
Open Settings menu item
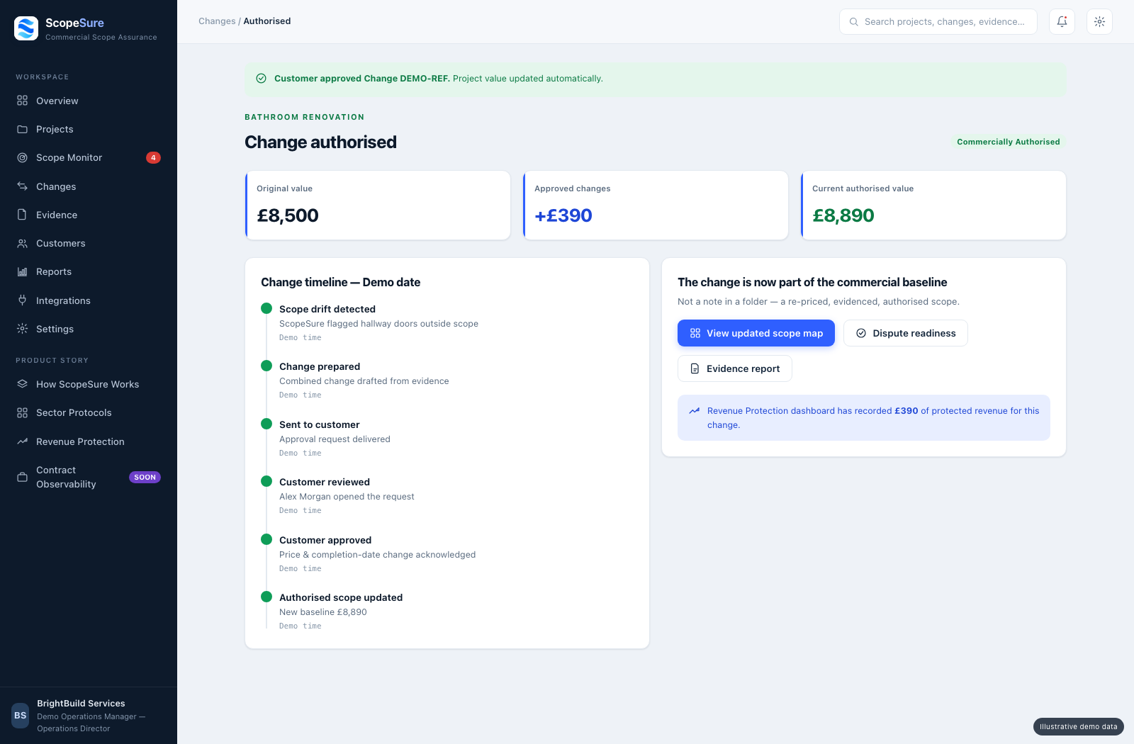click(x=89, y=329)
